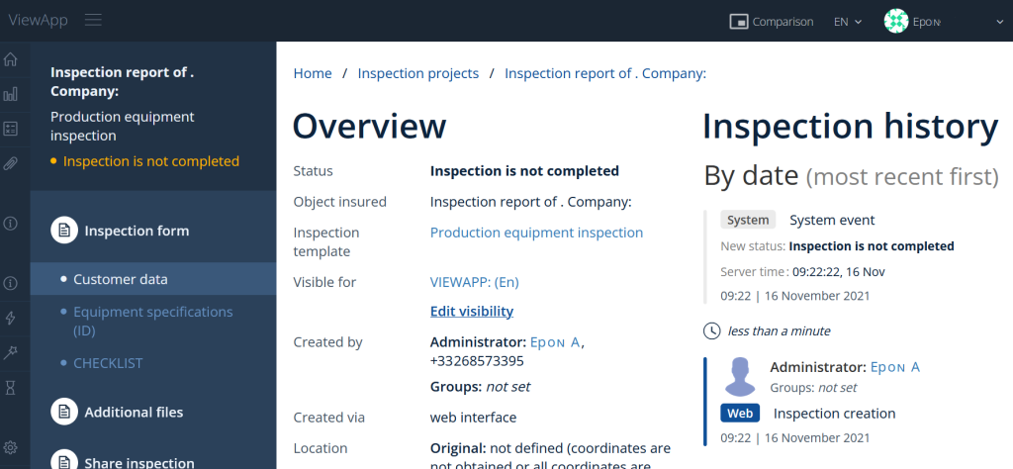Click Inspection report of . Company: breadcrumb
Viewport: 1013px width, 469px height.
tap(605, 73)
